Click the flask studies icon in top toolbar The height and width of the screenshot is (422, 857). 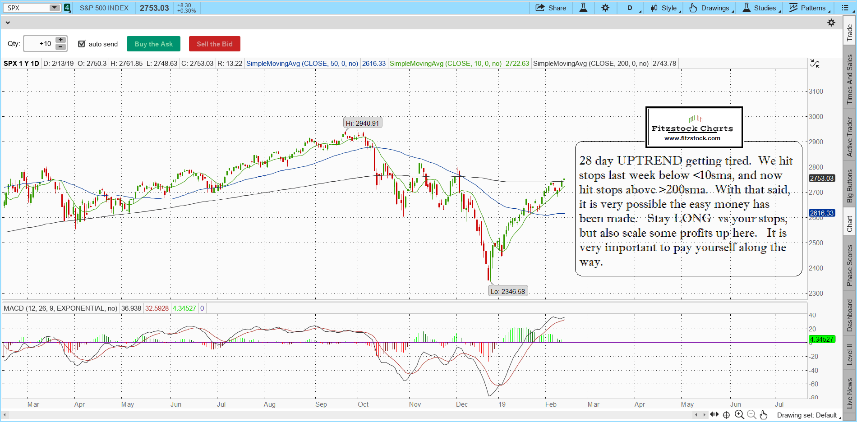583,8
